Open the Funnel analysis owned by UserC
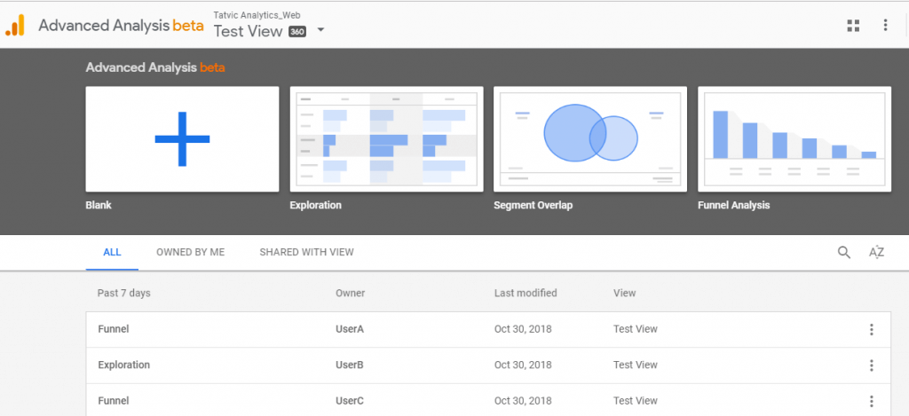This screenshot has width=909, height=416. coord(114,400)
